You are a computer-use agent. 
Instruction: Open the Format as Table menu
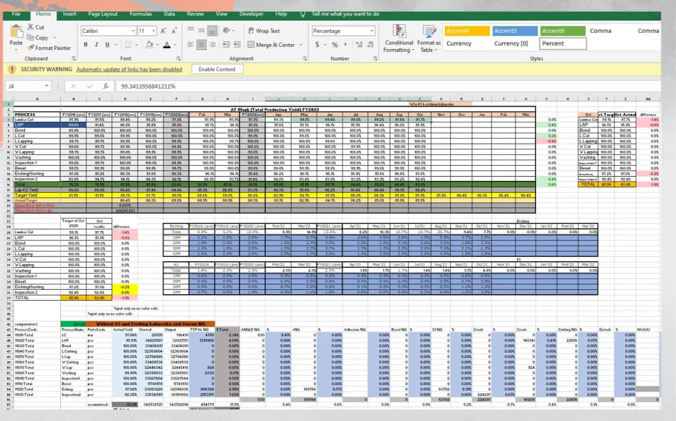pyautogui.click(x=428, y=39)
